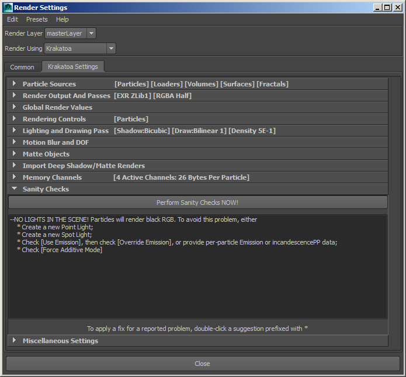Expand the Global Render Values section
The image size is (406, 377).
(198, 107)
